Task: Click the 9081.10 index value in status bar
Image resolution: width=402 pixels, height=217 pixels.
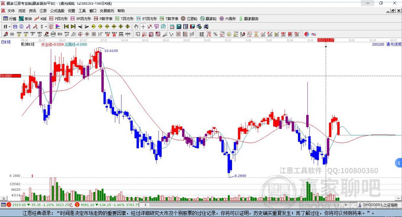Action: point(88,205)
